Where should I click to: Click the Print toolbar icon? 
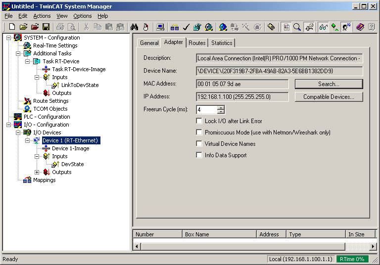(x=60, y=27)
